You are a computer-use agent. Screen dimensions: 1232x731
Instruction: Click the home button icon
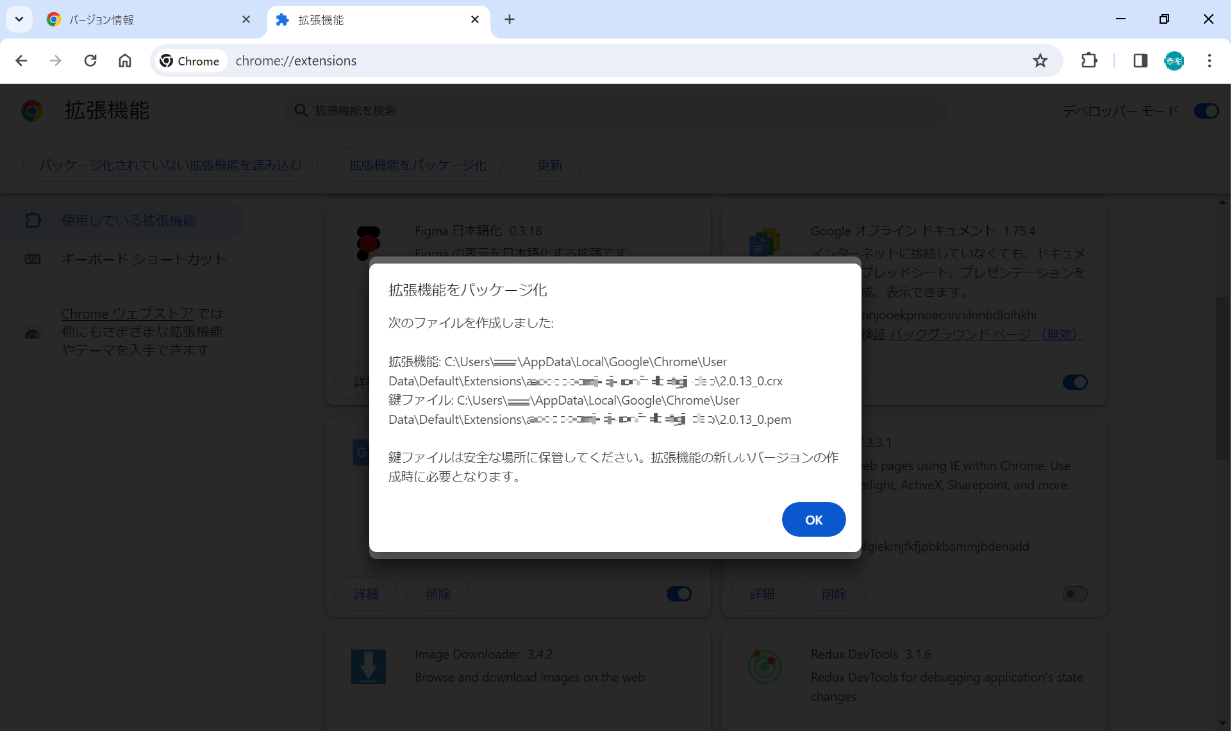pos(125,60)
